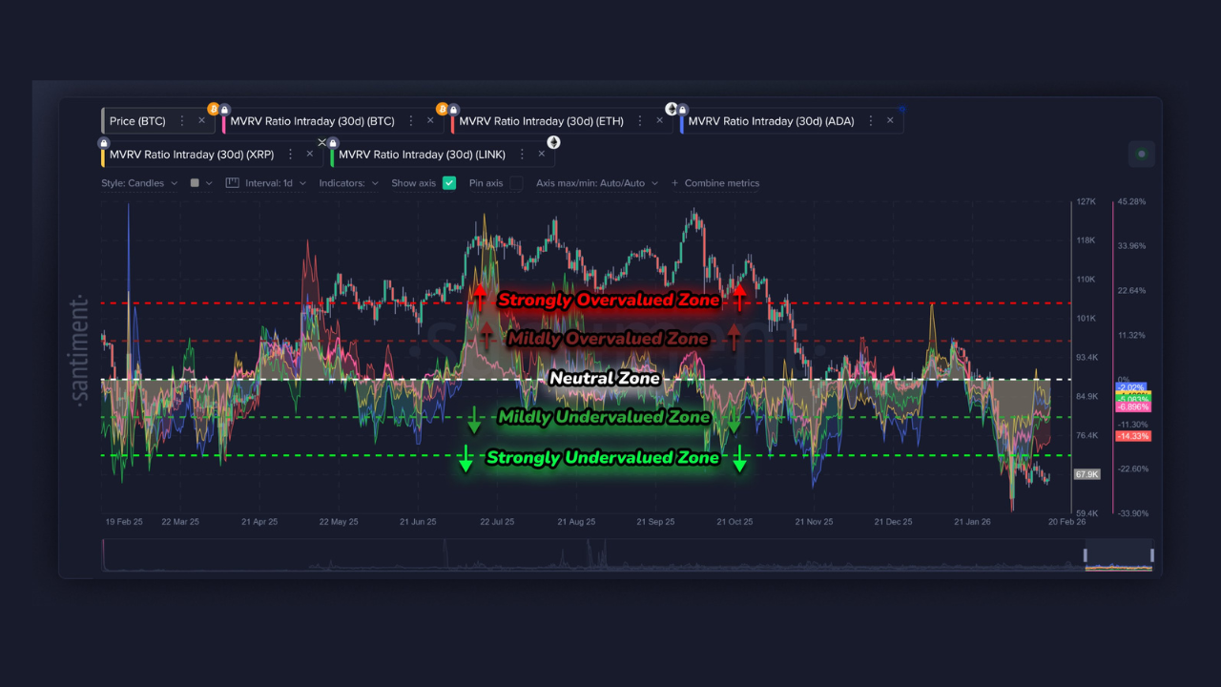1221x687 pixels.
Task: Uncheck the Show axis checkbox
Action: coord(449,183)
